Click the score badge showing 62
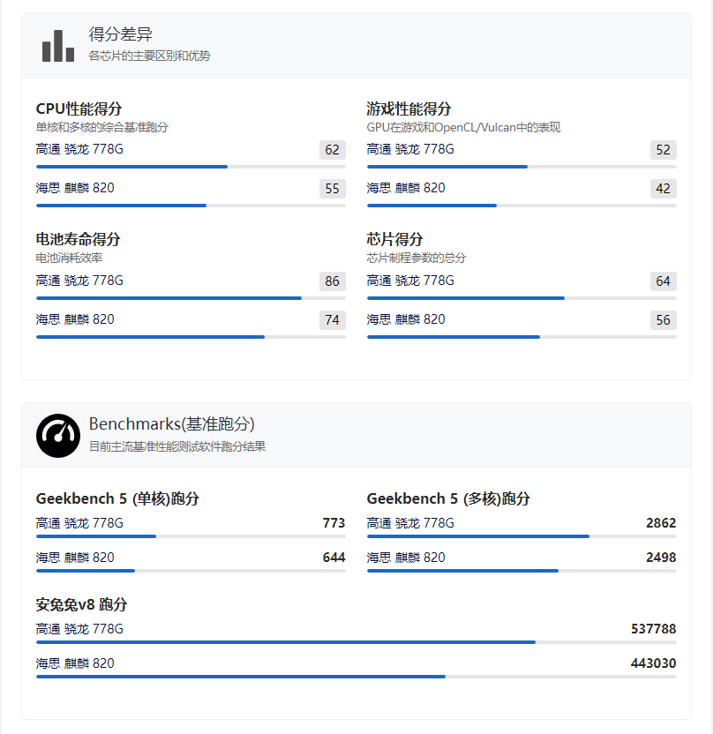The image size is (713, 734). pos(330,149)
